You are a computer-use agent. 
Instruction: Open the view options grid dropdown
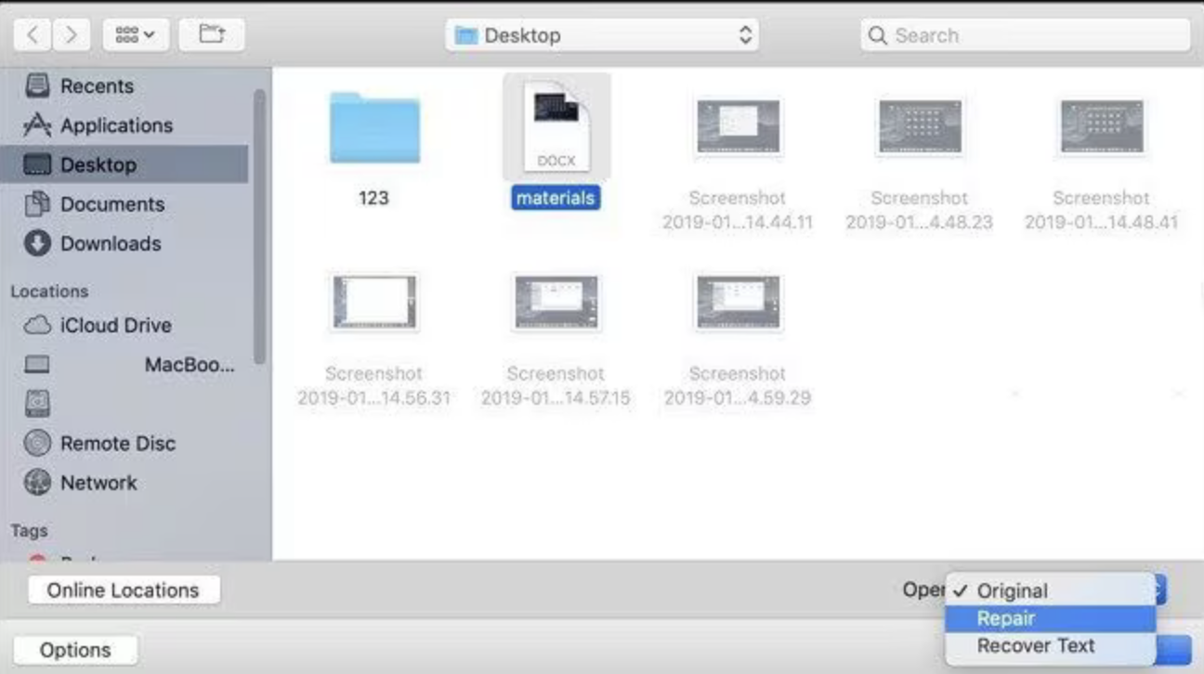[135, 33]
